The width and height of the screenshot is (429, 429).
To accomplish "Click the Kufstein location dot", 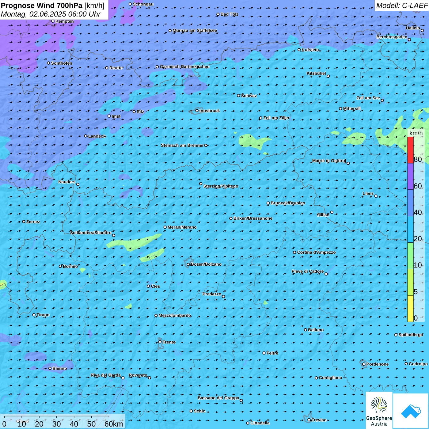I will click(299, 50).
